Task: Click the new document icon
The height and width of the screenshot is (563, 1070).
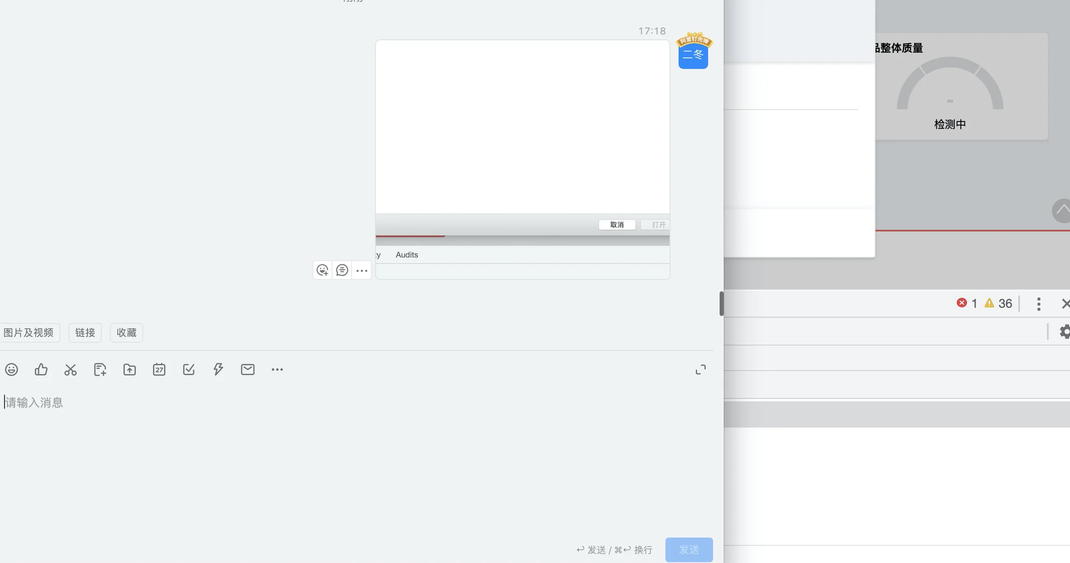Action: pyautogui.click(x=100, y=369)
